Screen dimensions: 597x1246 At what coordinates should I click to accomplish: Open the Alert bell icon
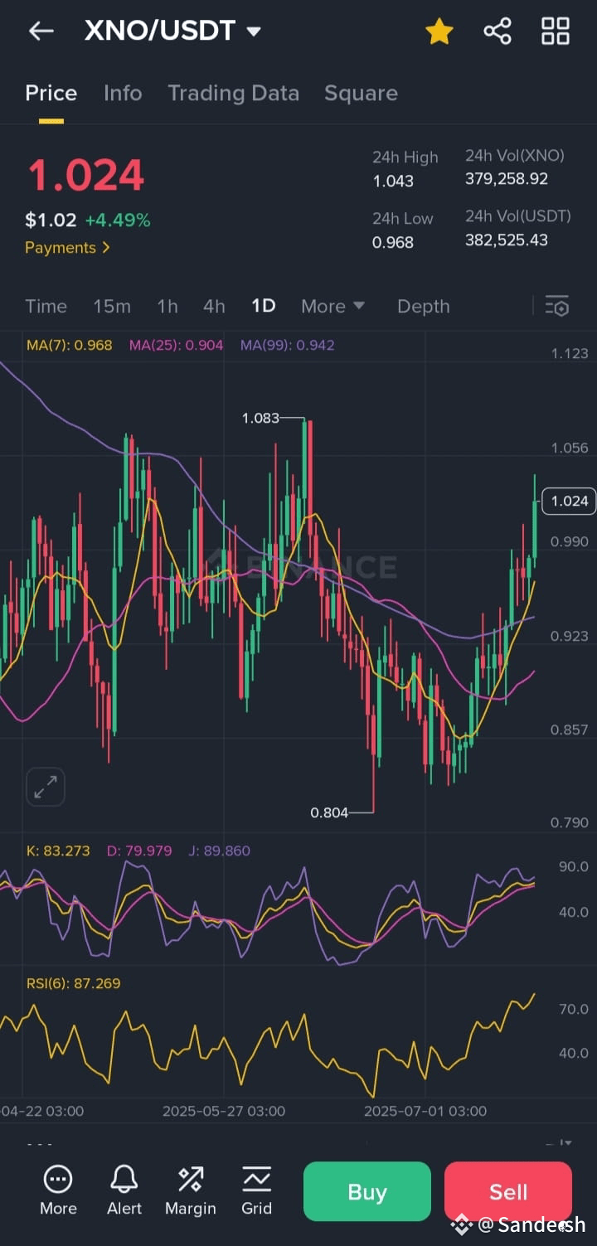pos(124,1190)
